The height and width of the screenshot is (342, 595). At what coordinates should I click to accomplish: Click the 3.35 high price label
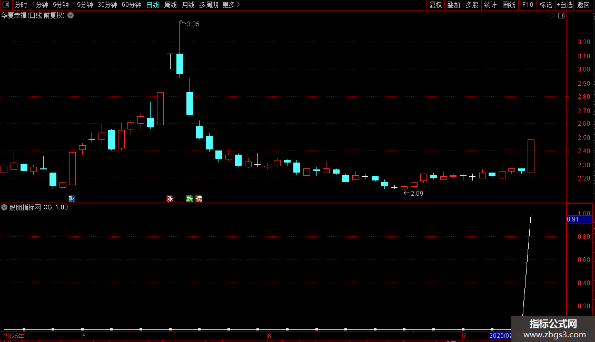point(193,24)
